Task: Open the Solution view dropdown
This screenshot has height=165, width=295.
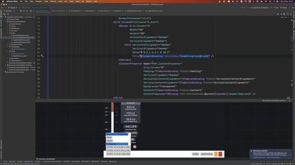Action: click(9, 11)
